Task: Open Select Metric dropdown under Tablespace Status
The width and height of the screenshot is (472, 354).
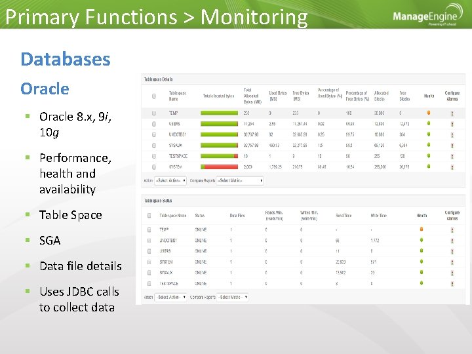Action: (232, 297)
